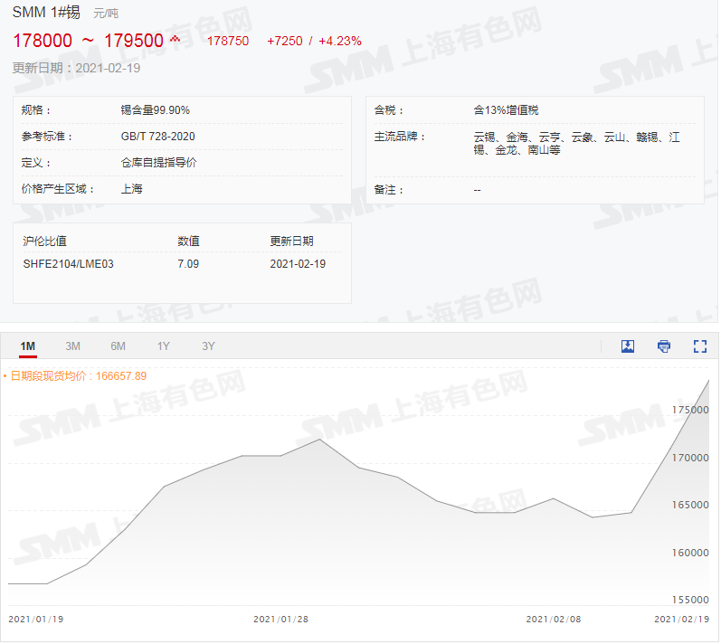Viewport: 721px width, 644px height.
Task: Click the mainstream brands list text
Action: pyautogui.click(x=576, y=143)
